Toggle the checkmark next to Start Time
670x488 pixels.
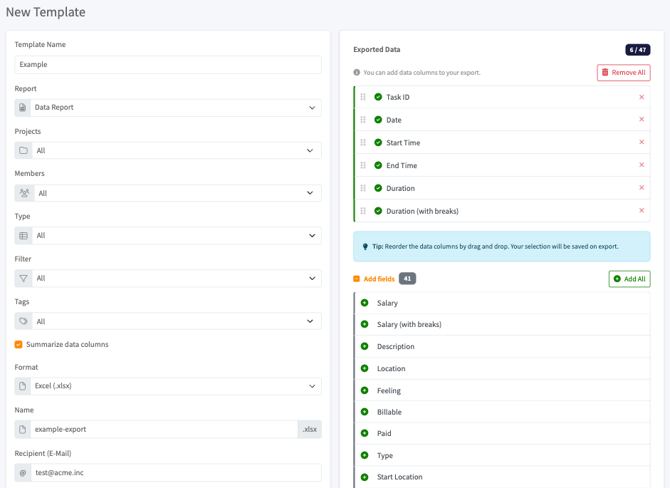378,142
